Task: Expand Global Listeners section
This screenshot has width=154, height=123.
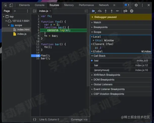Action: [121, 84]
